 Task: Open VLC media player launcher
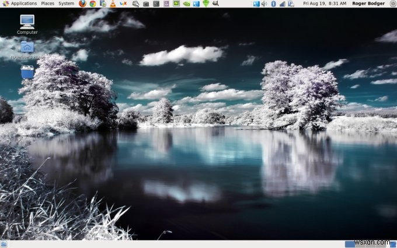pyautogui.click(x=113, y=4)
